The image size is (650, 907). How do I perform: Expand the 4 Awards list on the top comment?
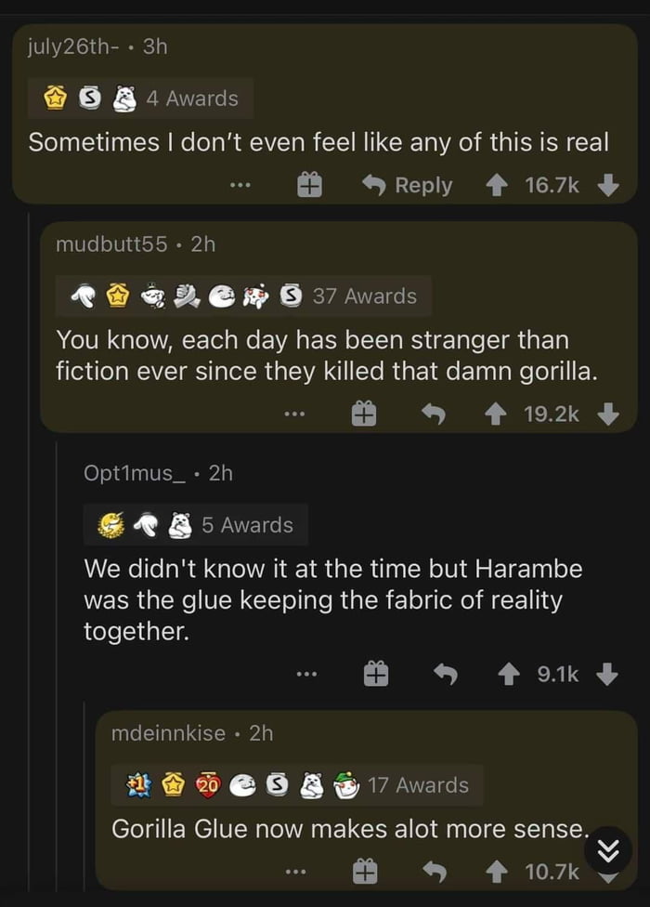tap(190, 98)
